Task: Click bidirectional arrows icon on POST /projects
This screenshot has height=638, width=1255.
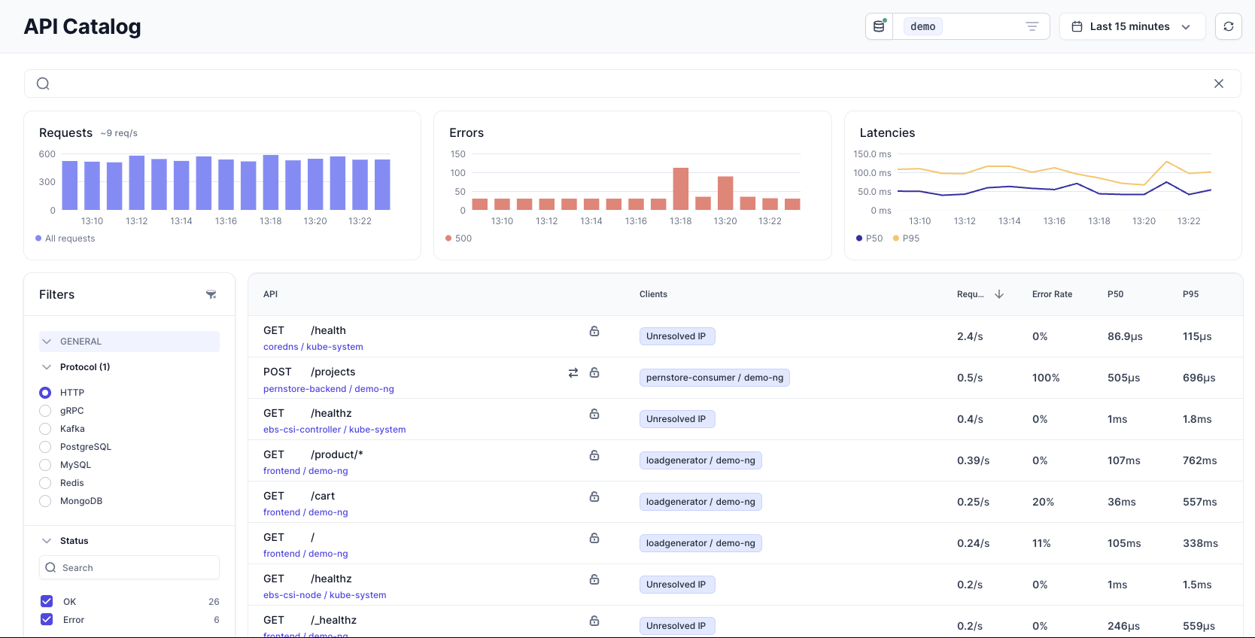Action: pyautogui.click(x=573, y=372)
